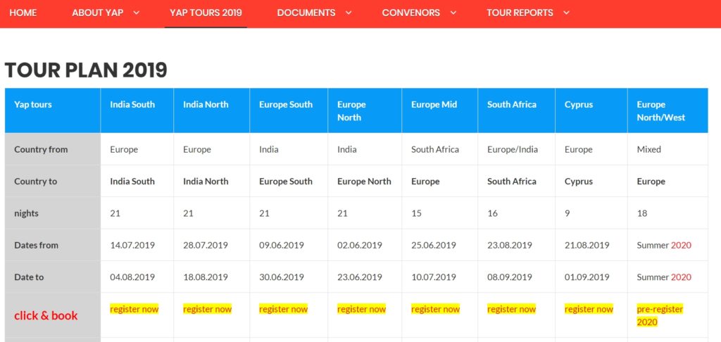This screenshot has height=342, width=721.
Task: Open the Tour Reports menu item
Action: pos(520,13)
